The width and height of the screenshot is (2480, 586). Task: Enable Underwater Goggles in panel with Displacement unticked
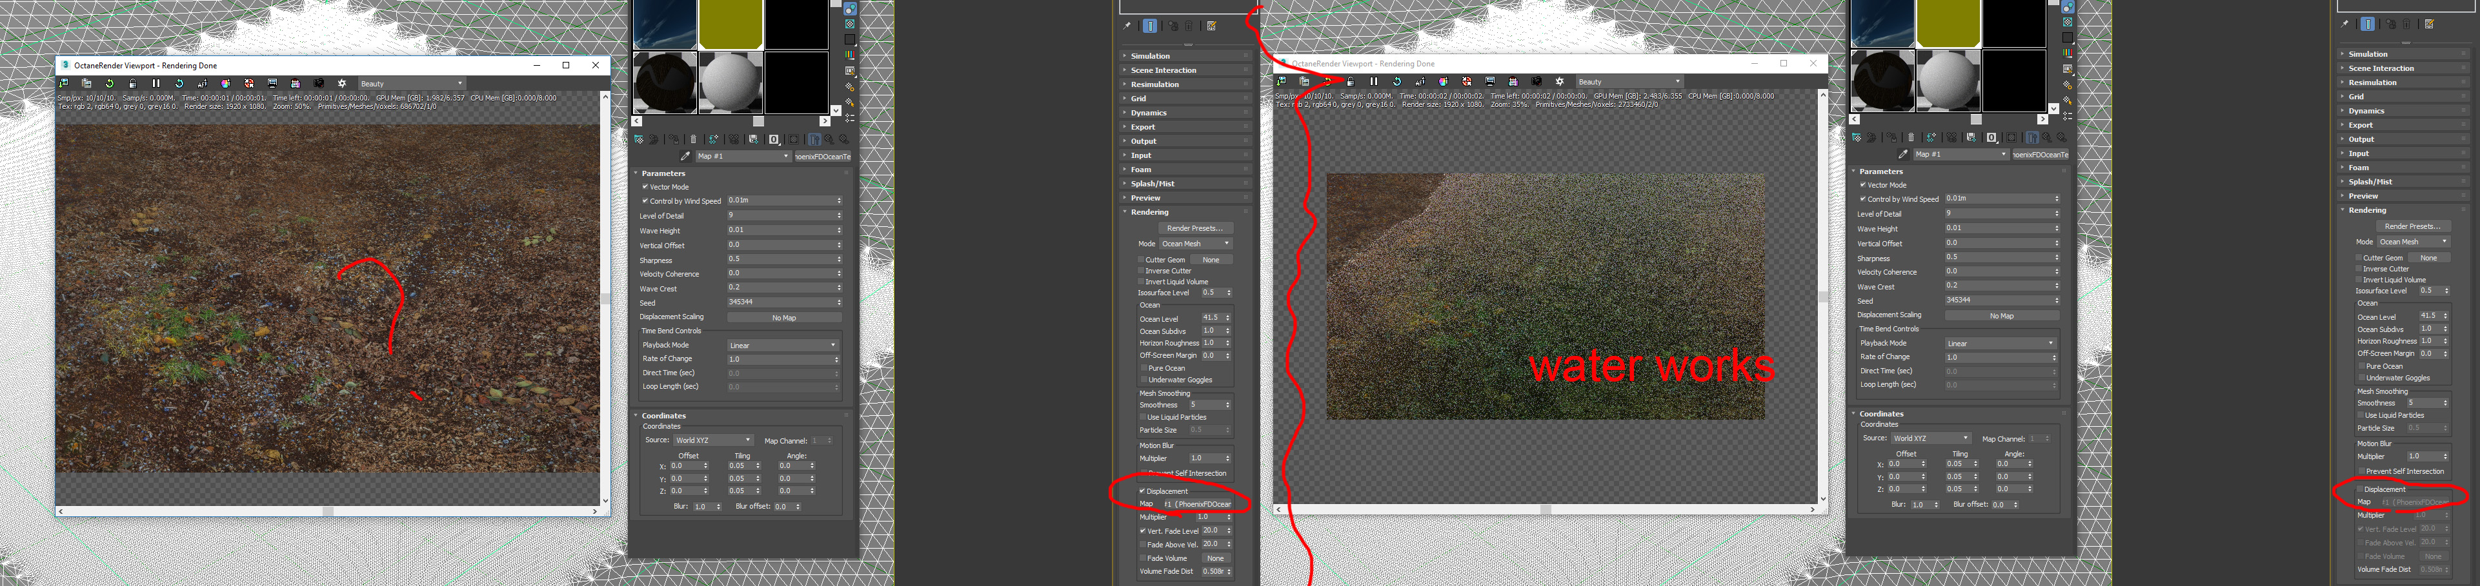pos(2362,377)
